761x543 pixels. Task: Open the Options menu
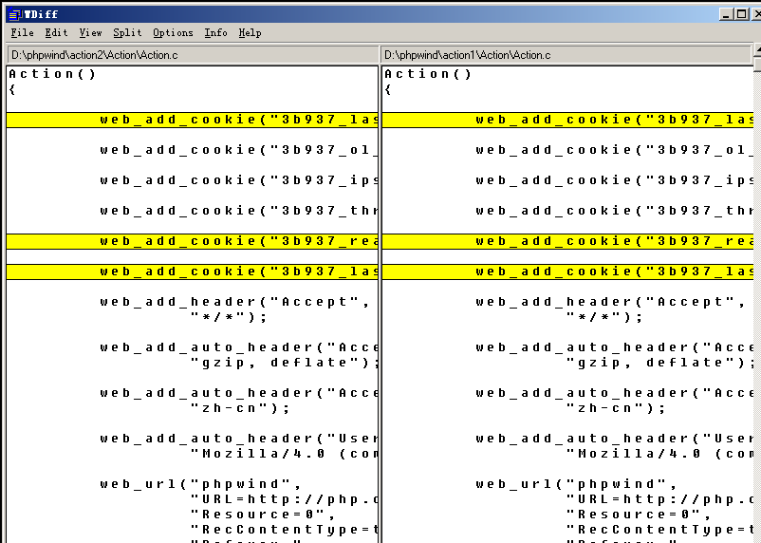(x=173, y=32)
